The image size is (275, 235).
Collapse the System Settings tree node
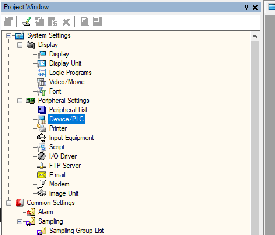[x=9, y=36]
